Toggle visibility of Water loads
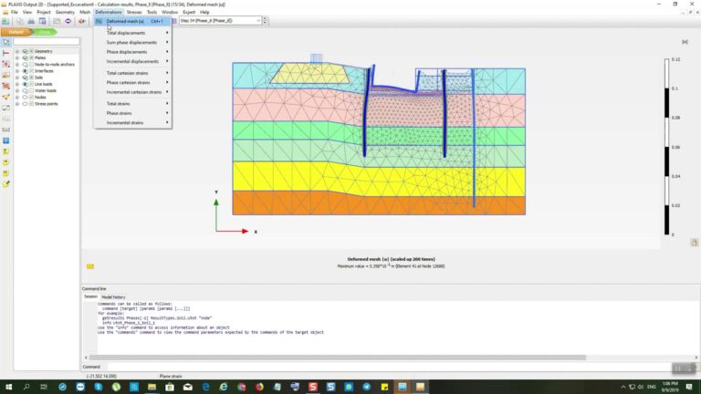Viewport: 701px width, 394px height. click(31, 89)
